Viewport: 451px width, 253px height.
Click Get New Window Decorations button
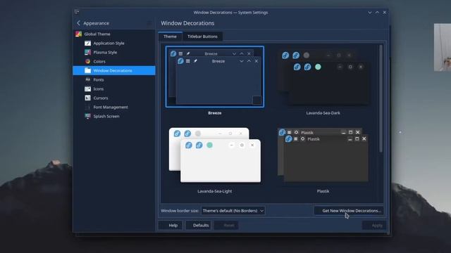tap(349, 211)
